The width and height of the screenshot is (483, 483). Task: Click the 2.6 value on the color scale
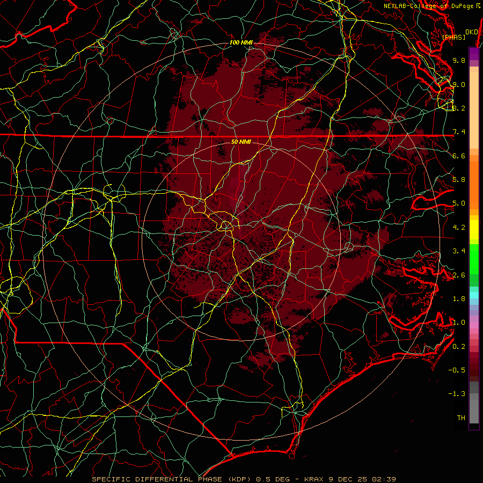(459, 275)
